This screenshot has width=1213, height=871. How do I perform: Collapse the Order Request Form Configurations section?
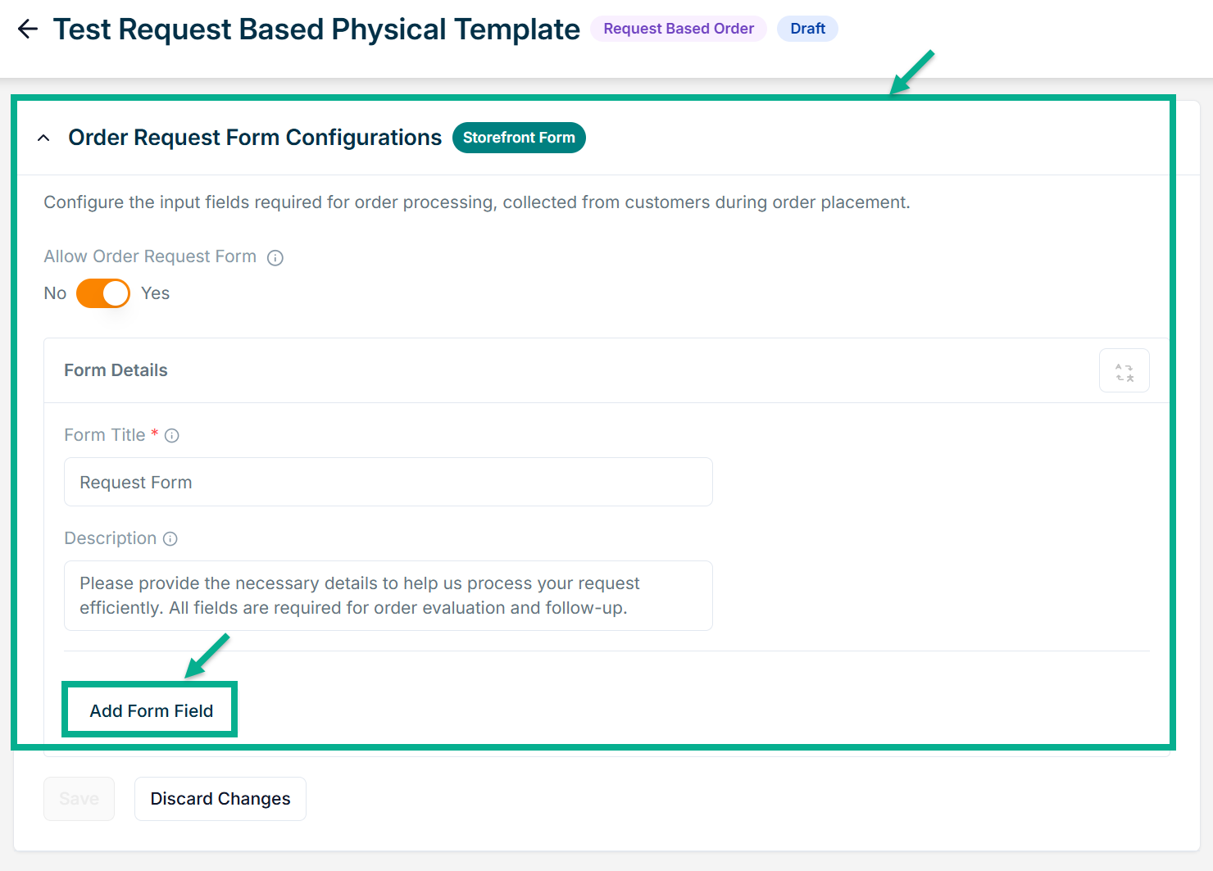[x=44, y=138]
